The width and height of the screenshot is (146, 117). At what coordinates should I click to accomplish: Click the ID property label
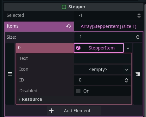pyautogui.click(x=22, y=80)
